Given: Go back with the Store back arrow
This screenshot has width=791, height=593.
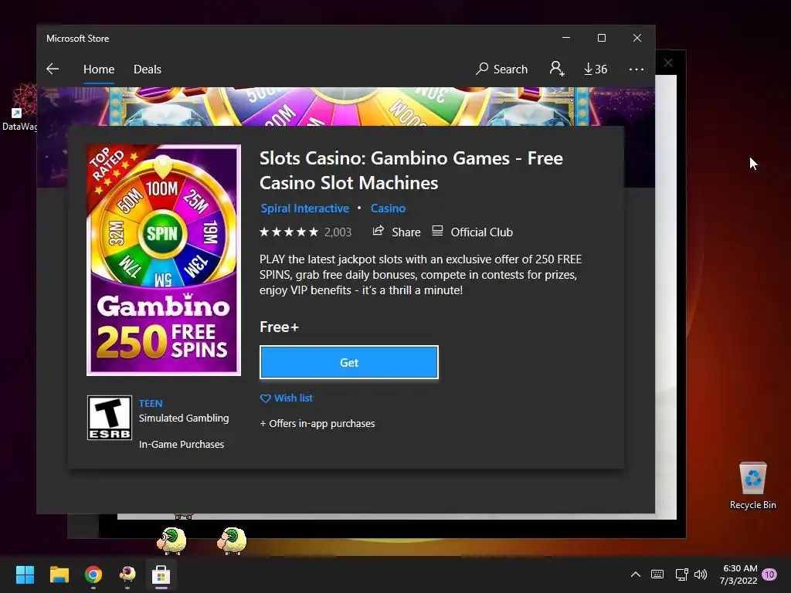Looking at the screenshot, I should 53,69.
